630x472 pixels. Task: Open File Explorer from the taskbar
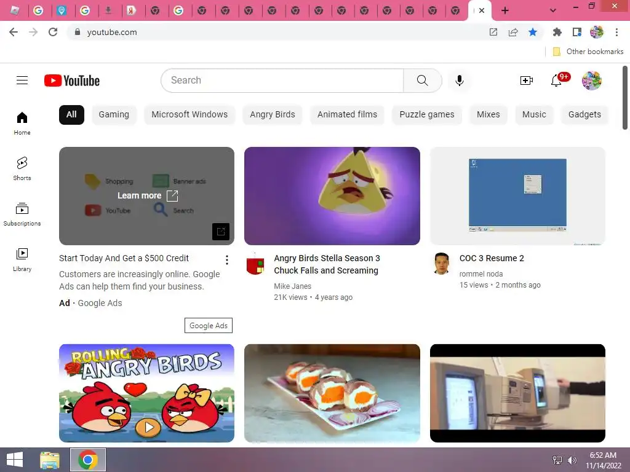pyautogui.click(x=50, y=460)
